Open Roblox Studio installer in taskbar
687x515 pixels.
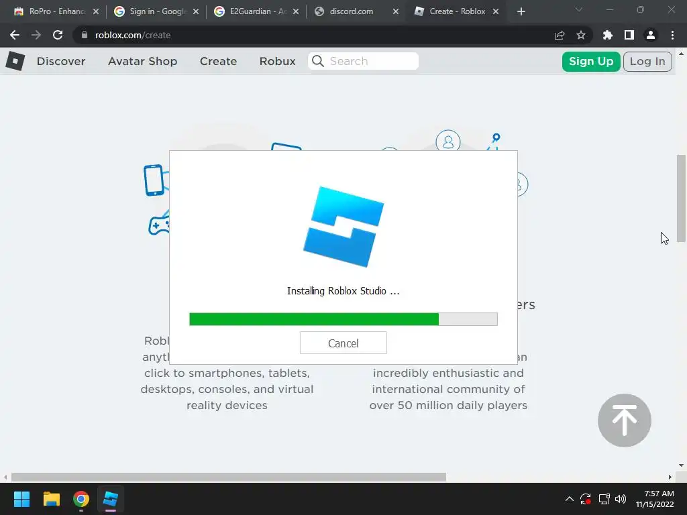[x=111, y=499]
